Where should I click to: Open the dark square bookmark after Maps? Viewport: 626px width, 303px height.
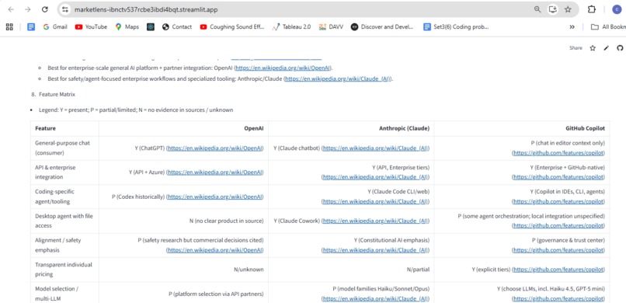[151, 26]
